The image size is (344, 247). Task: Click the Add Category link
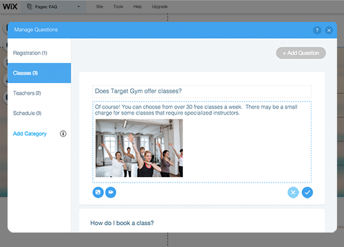coord(30,134)
